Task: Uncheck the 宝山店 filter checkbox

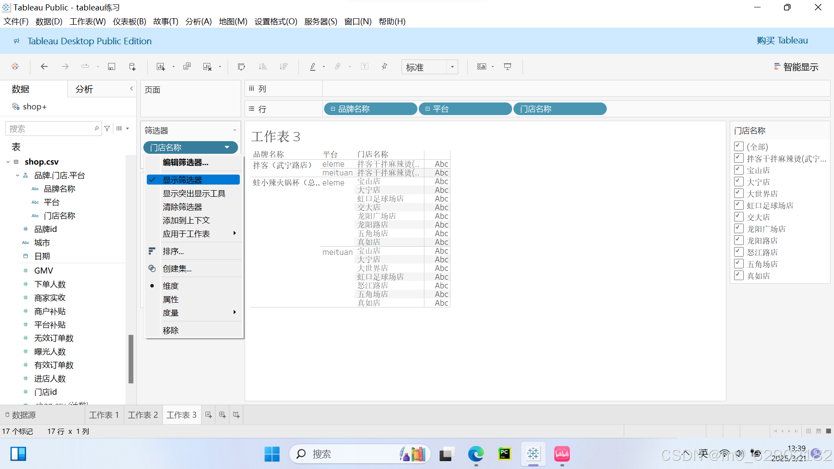Action: pos(738,170)
